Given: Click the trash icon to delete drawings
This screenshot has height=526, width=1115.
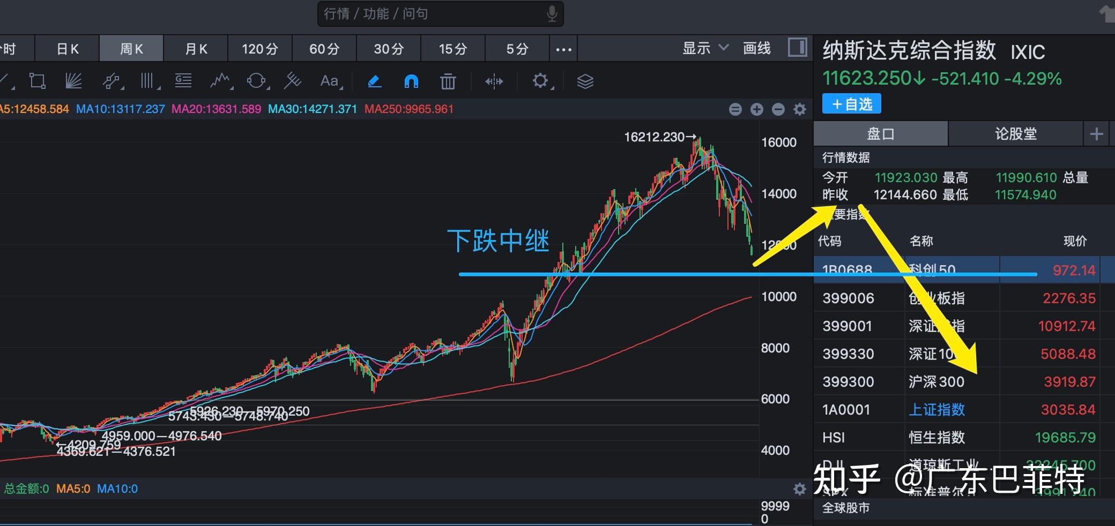Looking at the screenshot, I should point(448,81).
